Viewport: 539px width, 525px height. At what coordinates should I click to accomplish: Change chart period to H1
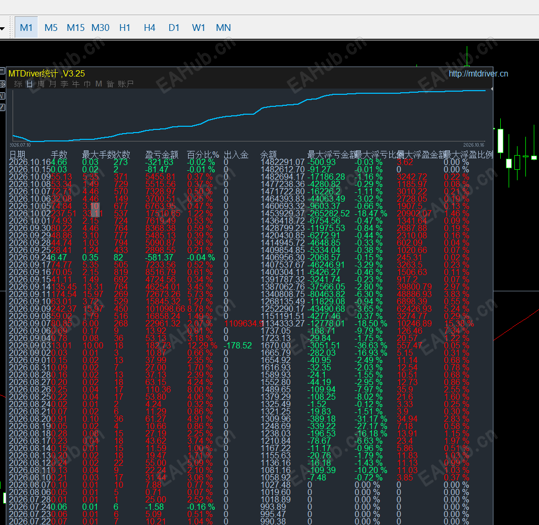pyautogui.click(x=125, y=27)
